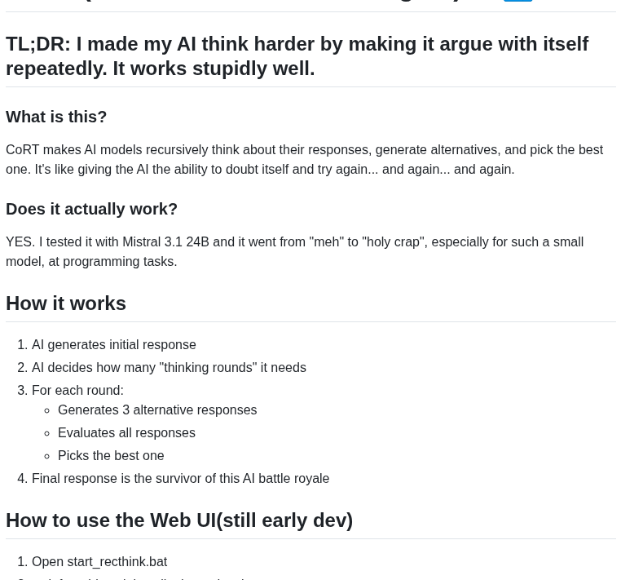This screenshot has height=580, width=621.
Task: Click the "AI battle royale" list item
Action: coord(180,478)
